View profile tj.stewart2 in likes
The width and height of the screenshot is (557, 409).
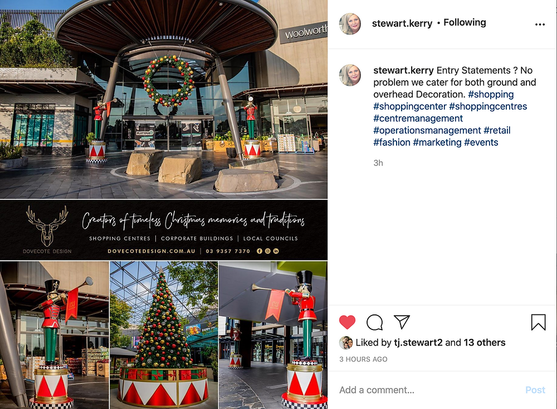[x=418, y=343]
